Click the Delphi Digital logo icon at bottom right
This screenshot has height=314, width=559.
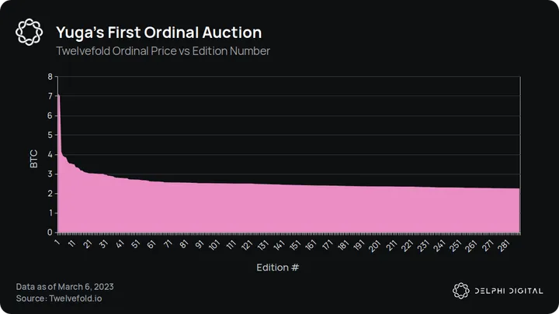tap(461, 290)
